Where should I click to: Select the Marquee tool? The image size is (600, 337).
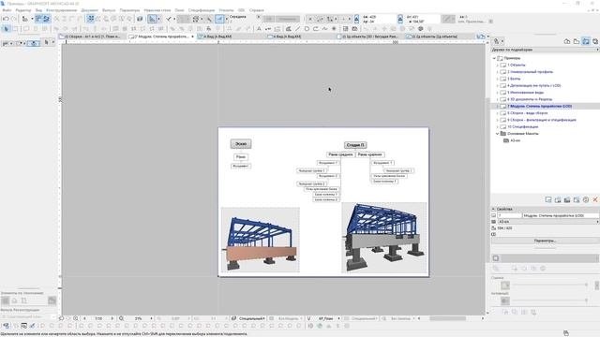point(15,29)
